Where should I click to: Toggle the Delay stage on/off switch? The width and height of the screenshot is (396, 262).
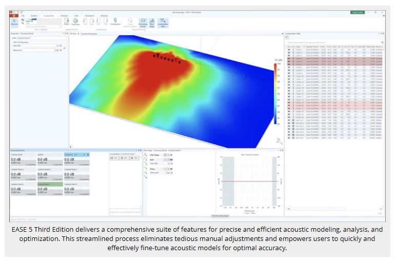[x=171, y=169]
